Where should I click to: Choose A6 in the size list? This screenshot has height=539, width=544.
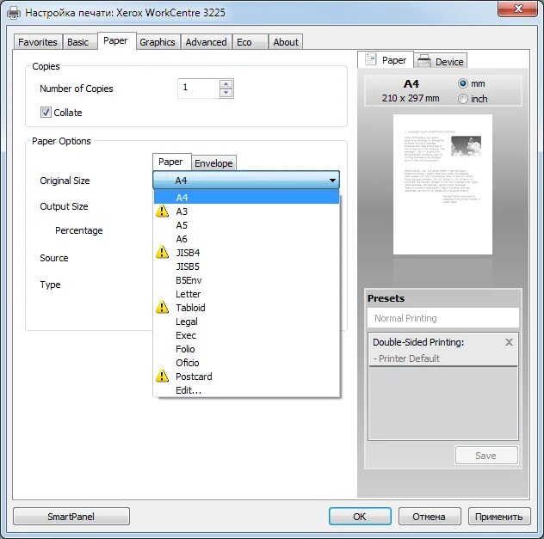coord(246,239)
